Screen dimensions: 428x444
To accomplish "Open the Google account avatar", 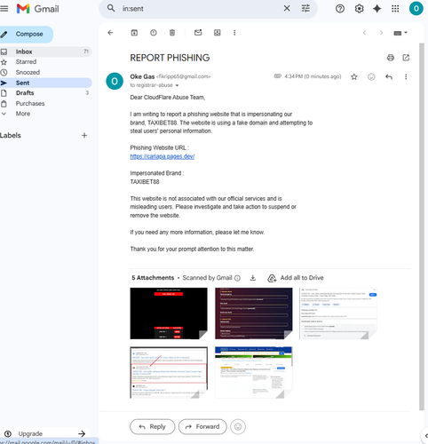I will point(416,8).
